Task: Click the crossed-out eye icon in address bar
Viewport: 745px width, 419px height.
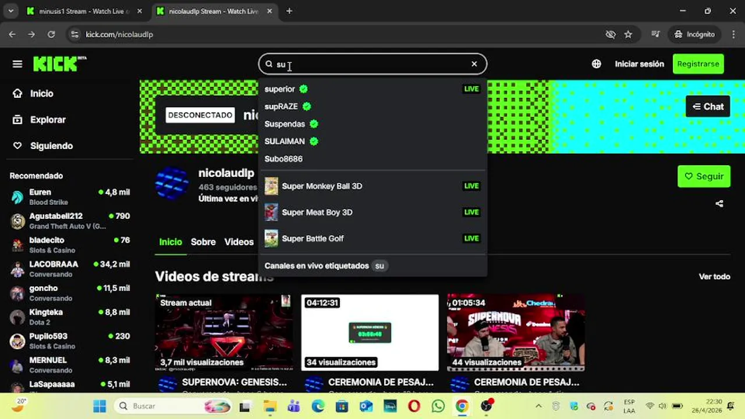Action: [611, 34]
